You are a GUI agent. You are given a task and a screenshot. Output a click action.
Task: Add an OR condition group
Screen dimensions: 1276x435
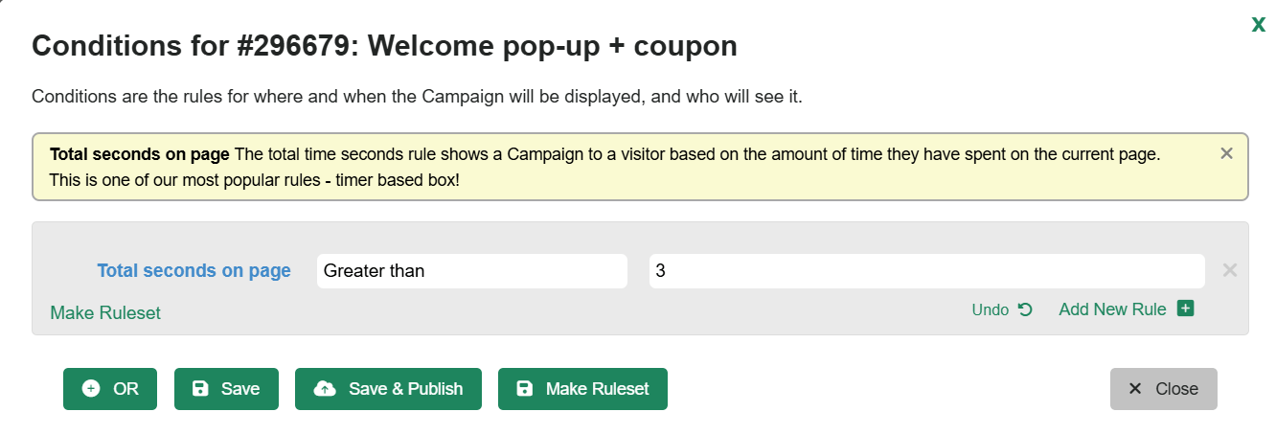pyautogui.click(x=110, y=389)
